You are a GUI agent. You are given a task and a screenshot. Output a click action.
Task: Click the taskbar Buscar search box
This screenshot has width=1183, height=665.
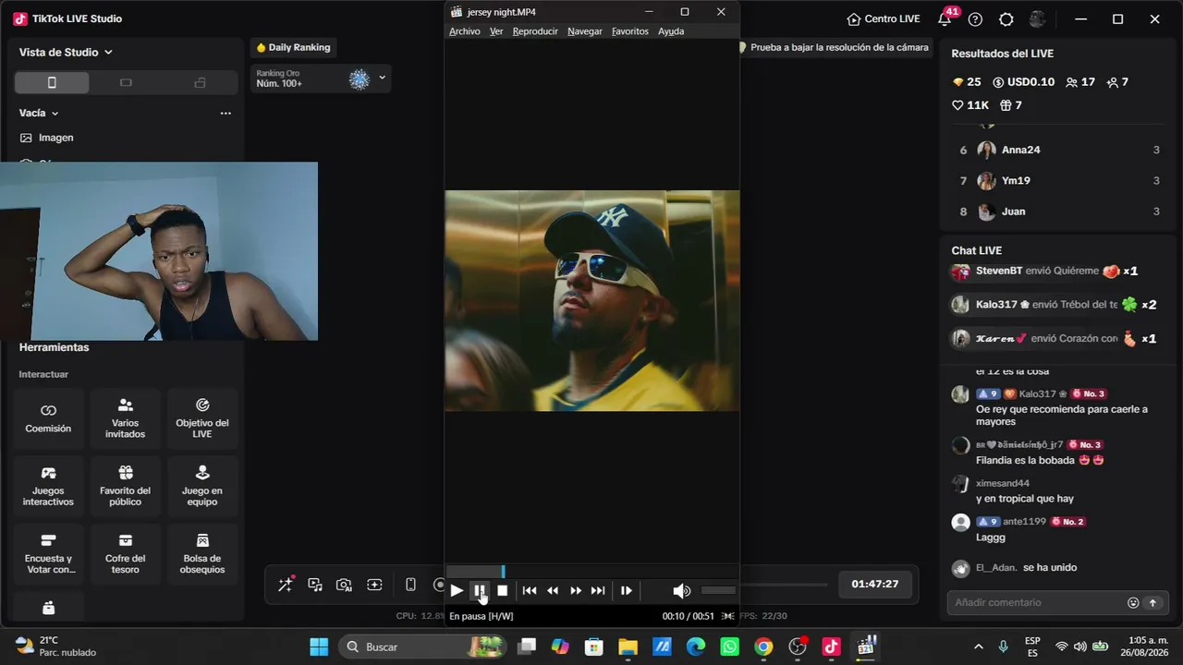point(424,647)
